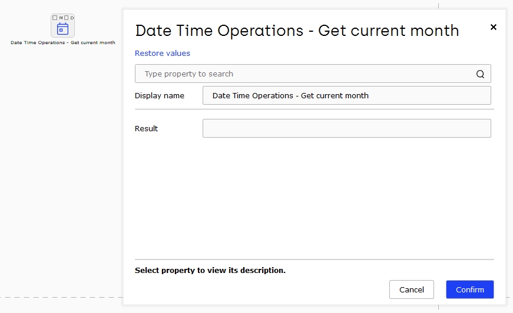Click the D marker on the activity node

click(x=72, y=18)
